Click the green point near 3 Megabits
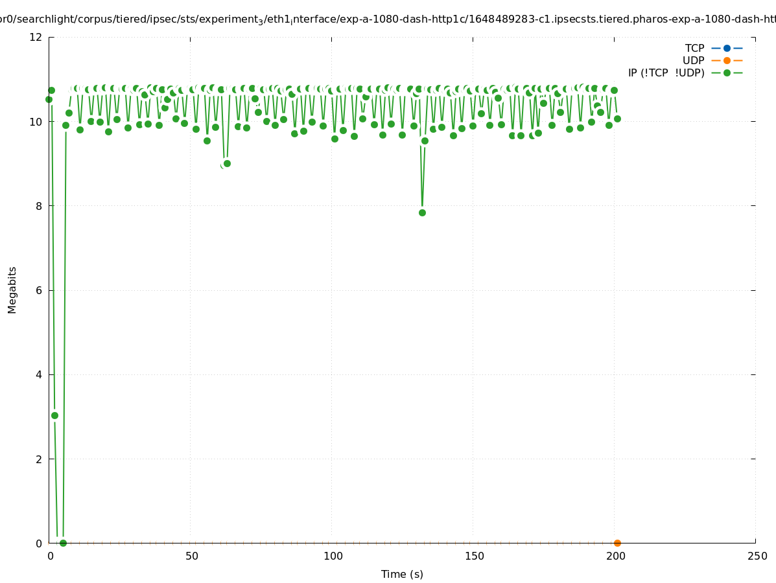 [54, 415]
